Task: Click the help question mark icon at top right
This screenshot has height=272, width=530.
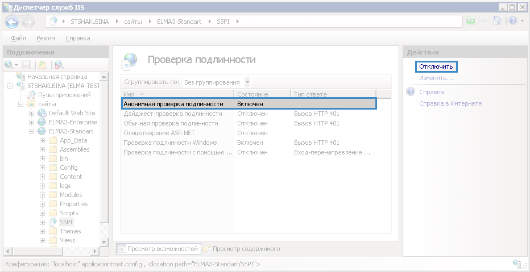Action: pyautogui.click(x=512, y=21)
